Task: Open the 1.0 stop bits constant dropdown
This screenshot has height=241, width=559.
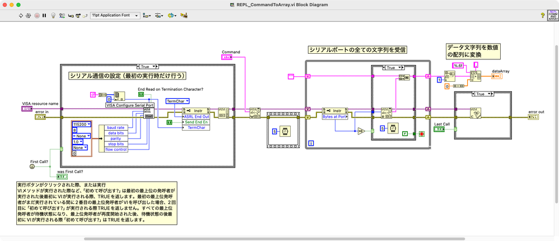Action: [x=79, y=142]
